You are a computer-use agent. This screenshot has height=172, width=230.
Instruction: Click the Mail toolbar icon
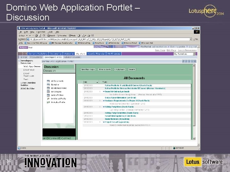(x=83, y=36)
